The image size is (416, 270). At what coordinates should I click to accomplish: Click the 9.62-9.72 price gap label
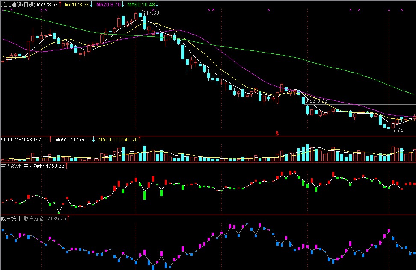pos(316,100)
